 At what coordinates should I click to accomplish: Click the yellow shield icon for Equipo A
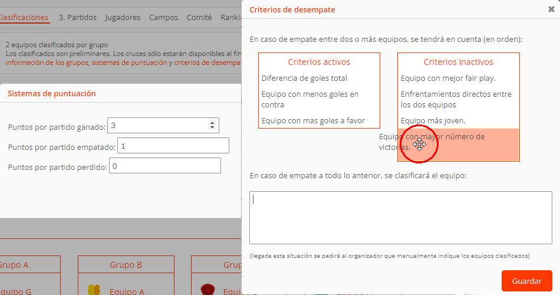[94, 290]
